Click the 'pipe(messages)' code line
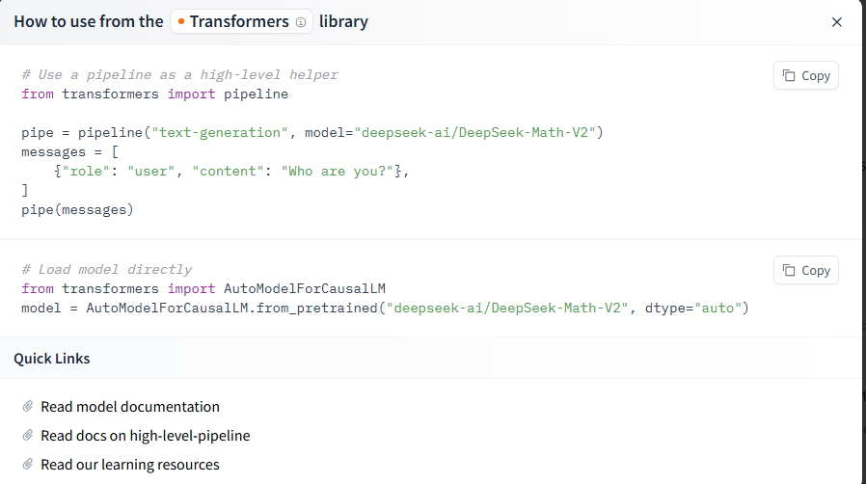This screenshot has height=484, width=866. pos(77,210)
